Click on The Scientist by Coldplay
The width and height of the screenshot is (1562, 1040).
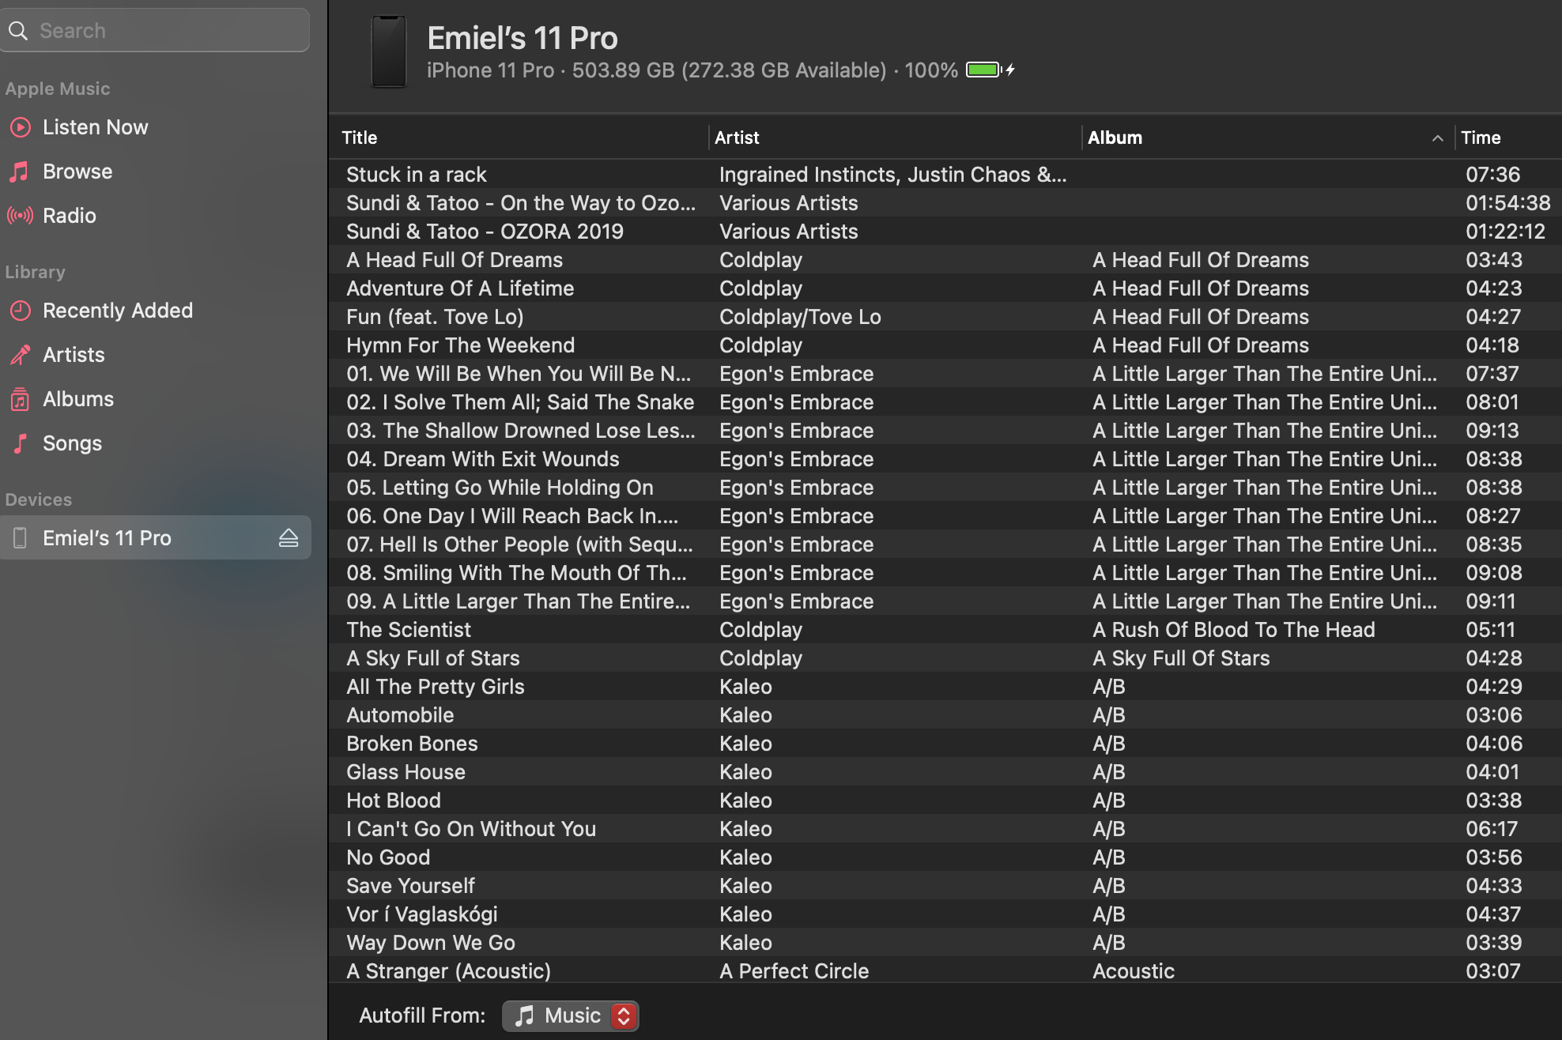(x=409, y=629)
